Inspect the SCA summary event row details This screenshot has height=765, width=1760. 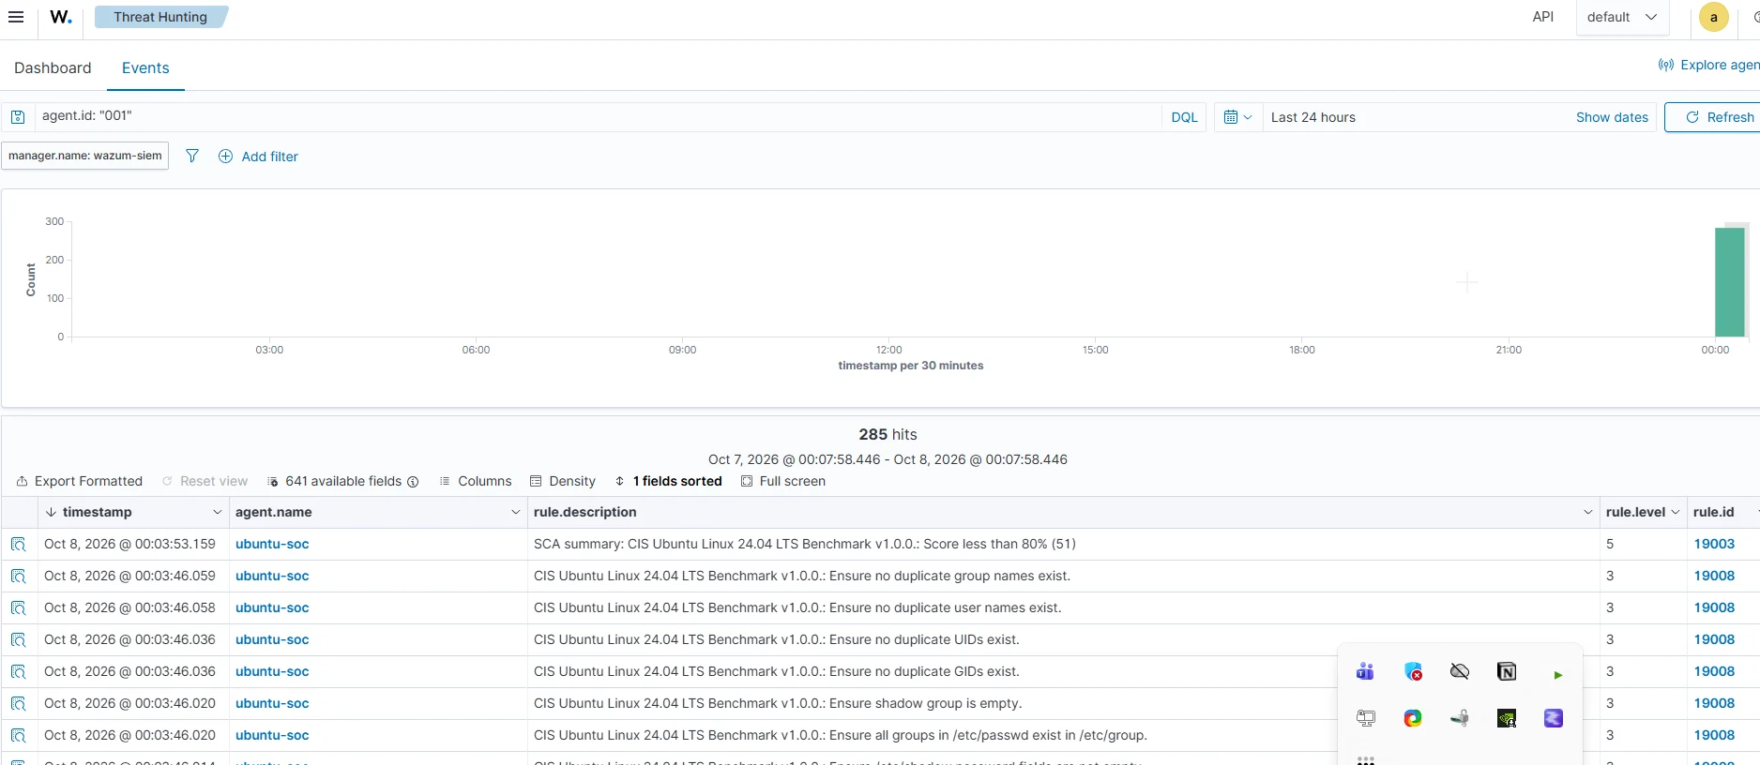(19, 544)
